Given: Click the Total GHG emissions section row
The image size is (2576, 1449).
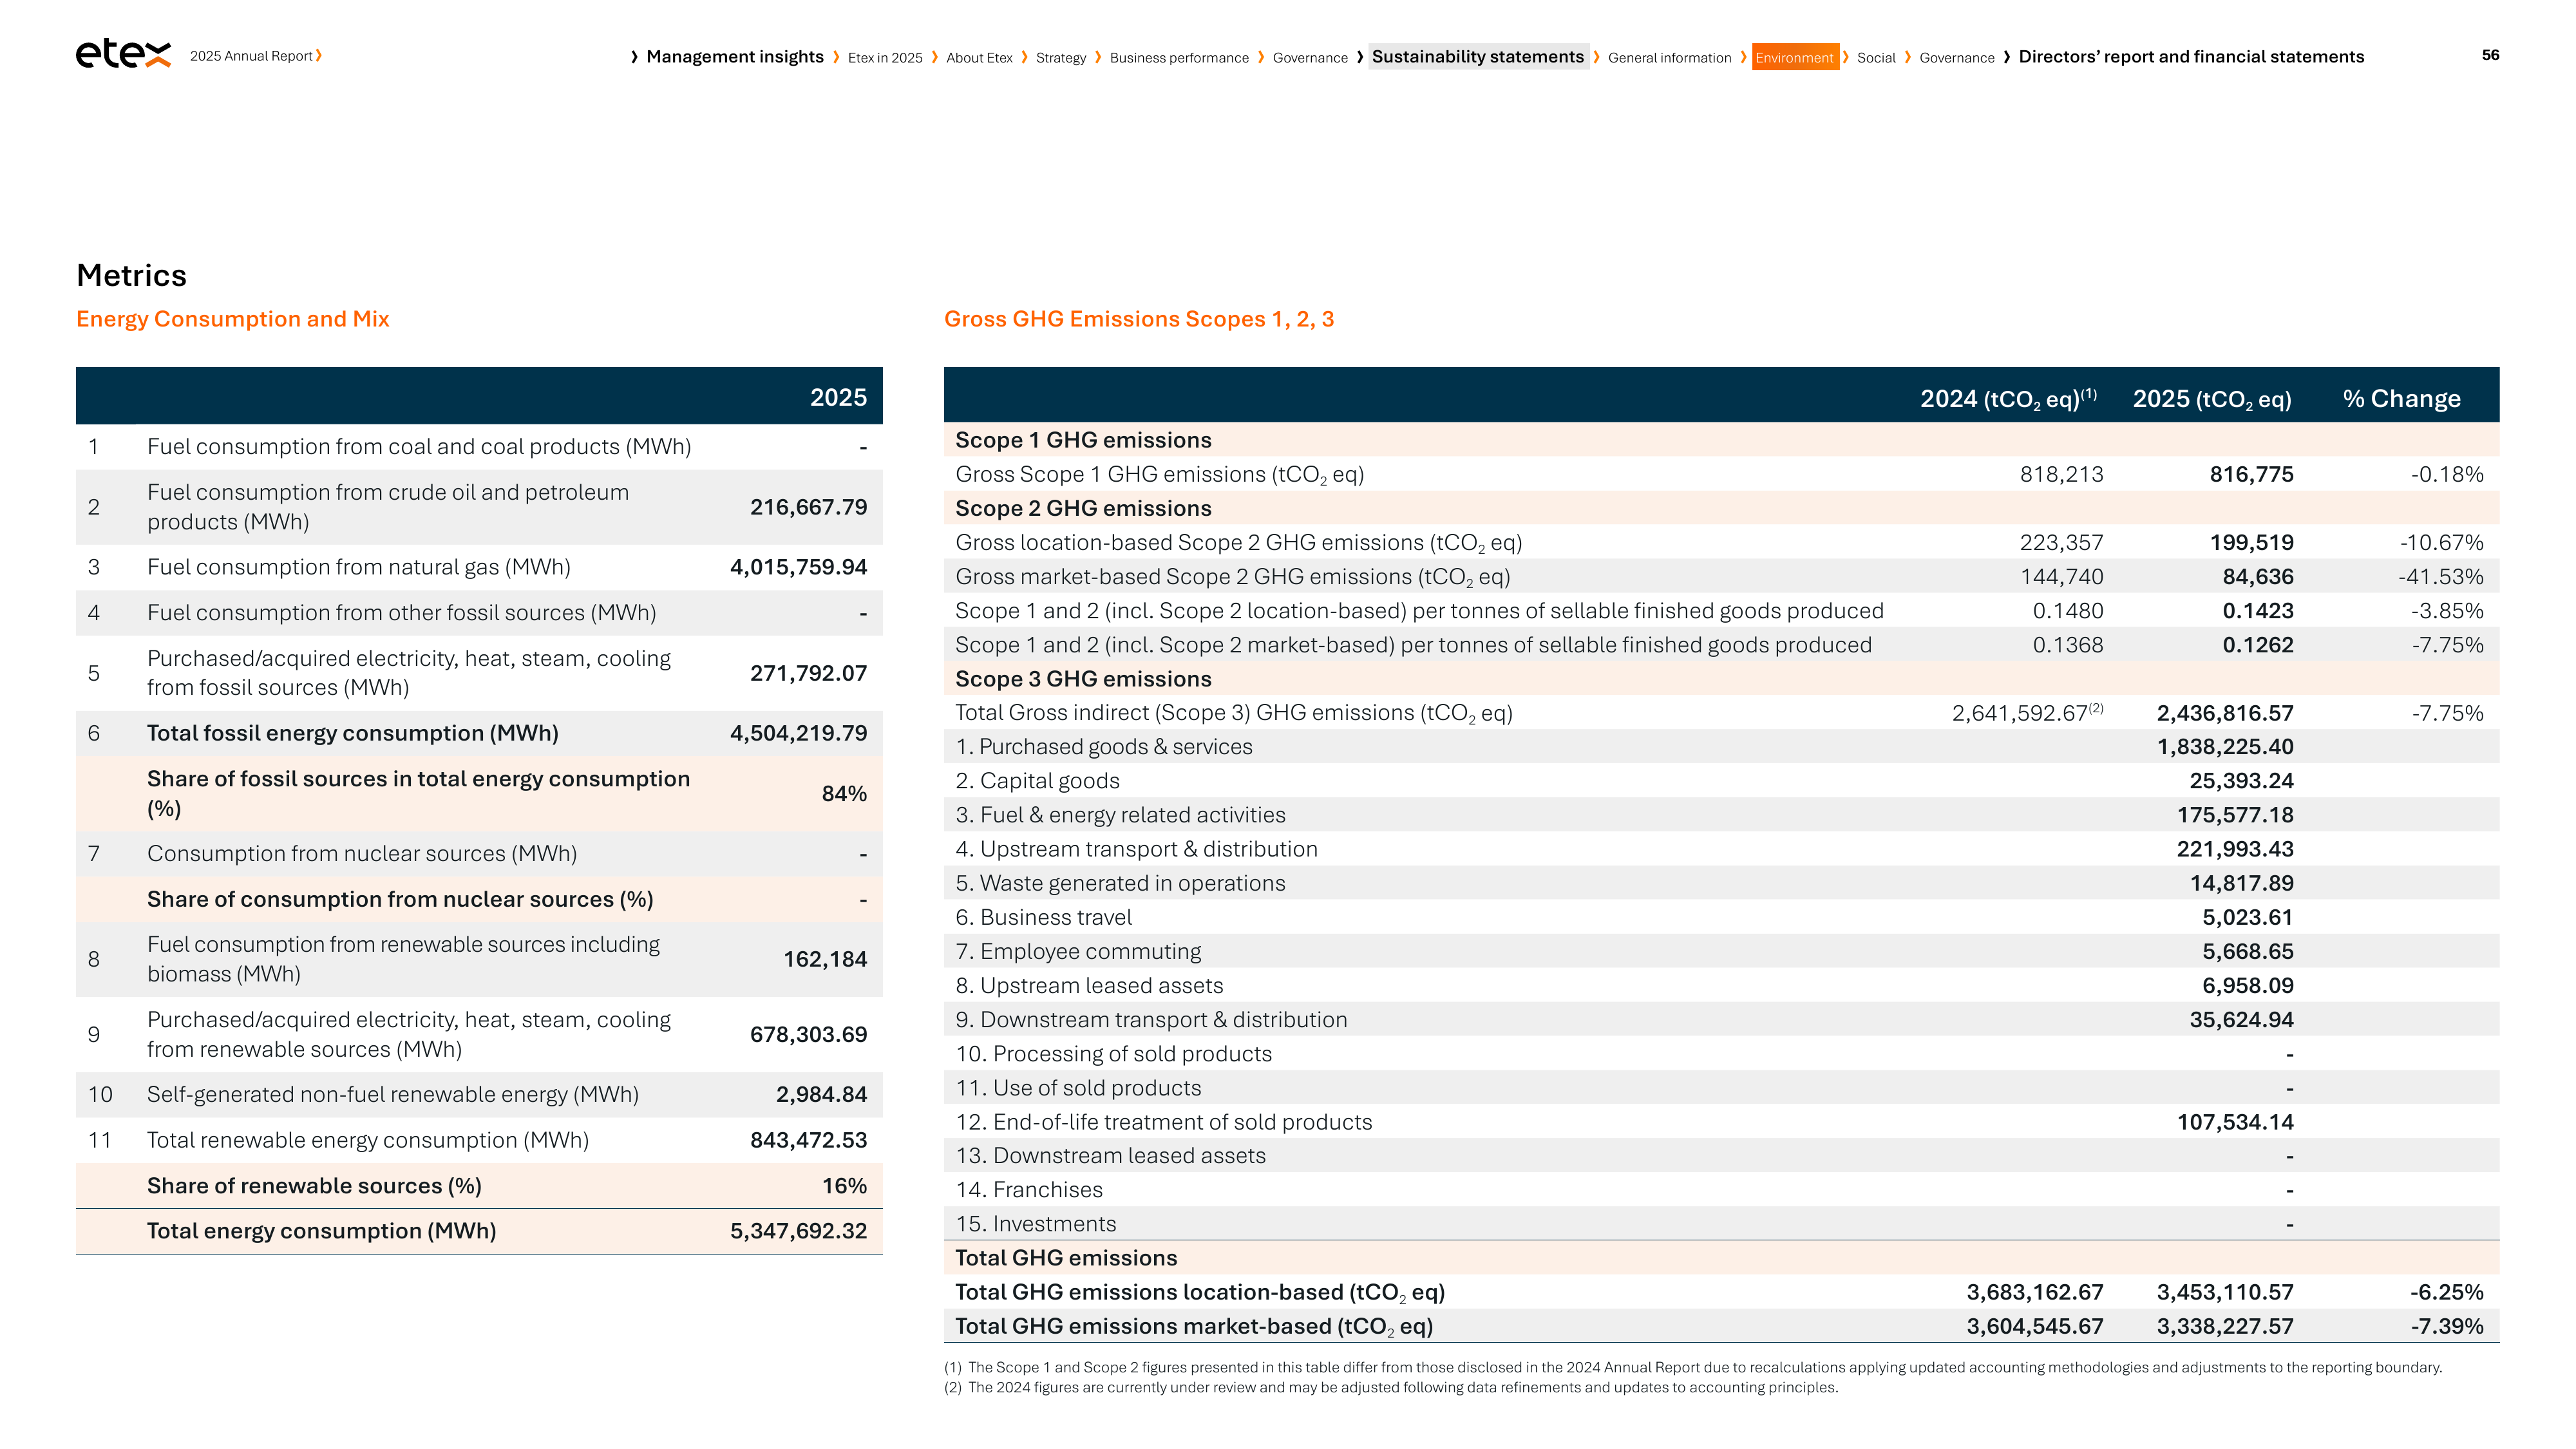Looking at the screenshot, I should [1721, 1258].
